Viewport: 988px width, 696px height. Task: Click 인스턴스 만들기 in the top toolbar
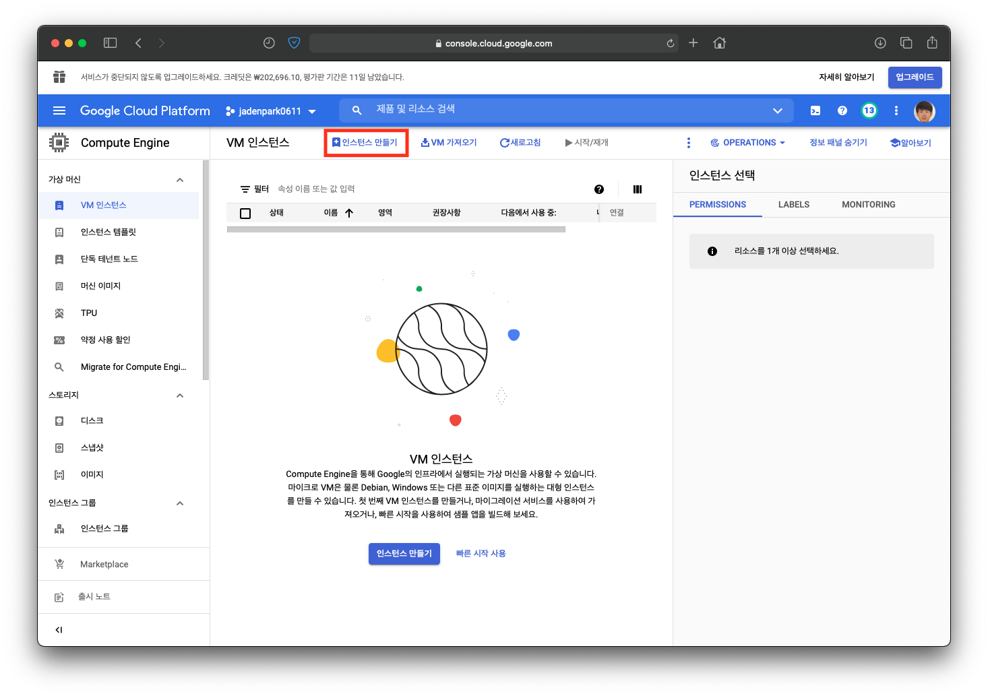coord(365,143)
